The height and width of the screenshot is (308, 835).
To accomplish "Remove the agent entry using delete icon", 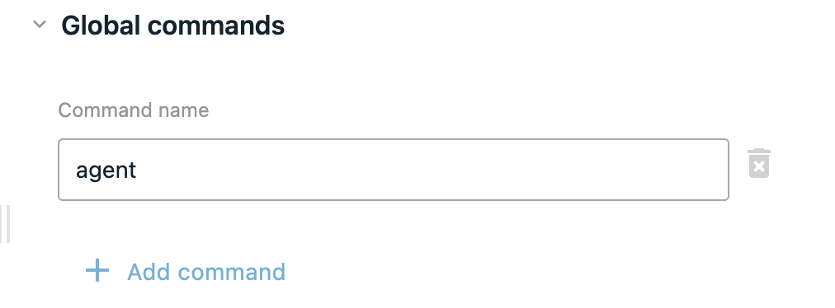I will (759, 163).
